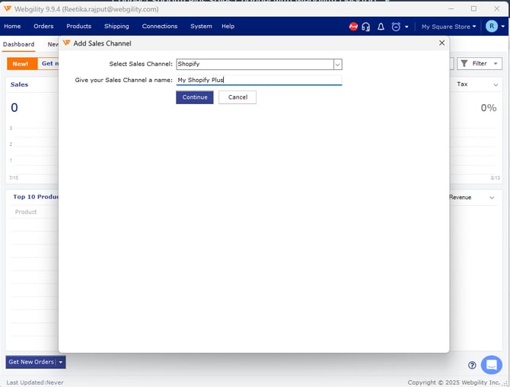Open the user profile avatar R

click(492, 27)
